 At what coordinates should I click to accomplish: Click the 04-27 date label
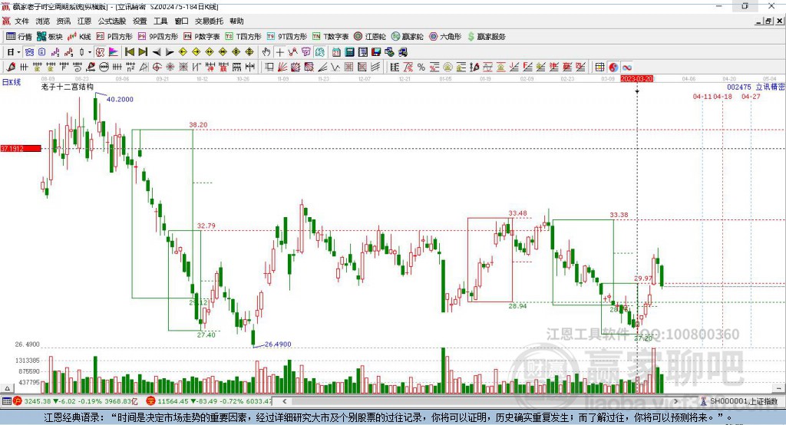(x=751, y=96)
